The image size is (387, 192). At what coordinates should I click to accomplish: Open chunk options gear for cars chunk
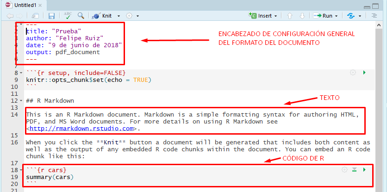point(344,170)
